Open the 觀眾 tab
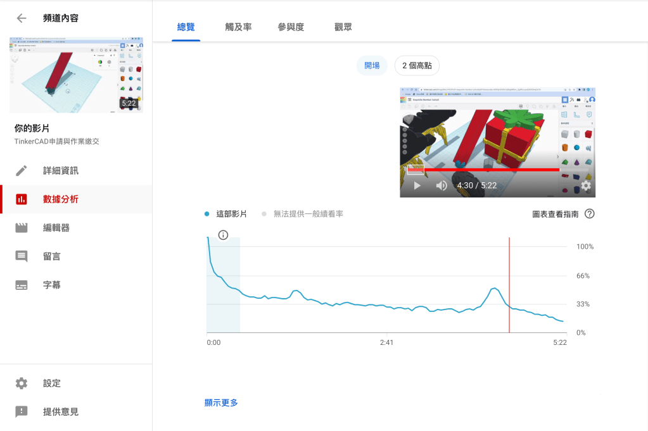 pos(343,27)
